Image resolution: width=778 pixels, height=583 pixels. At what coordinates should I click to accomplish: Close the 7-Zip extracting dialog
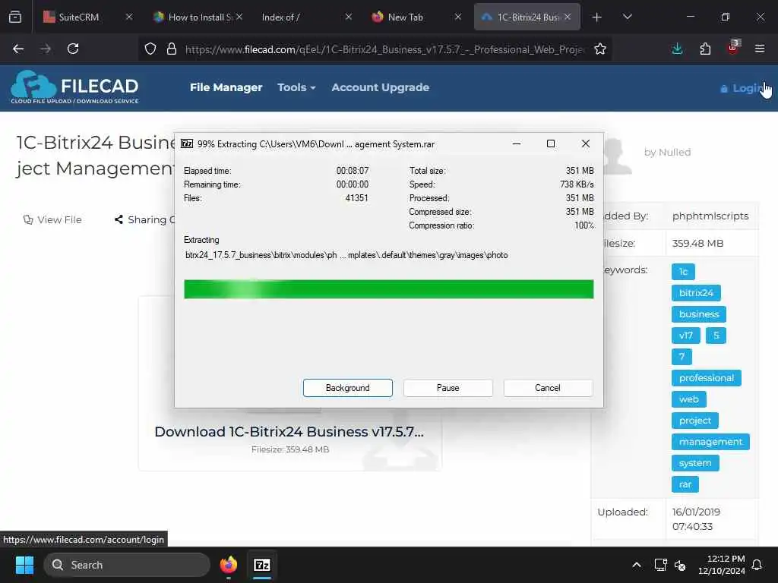click(586, 143)
